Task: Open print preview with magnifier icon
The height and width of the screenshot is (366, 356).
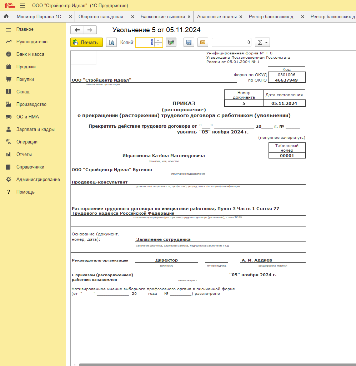Action: (x=111, y=43)
